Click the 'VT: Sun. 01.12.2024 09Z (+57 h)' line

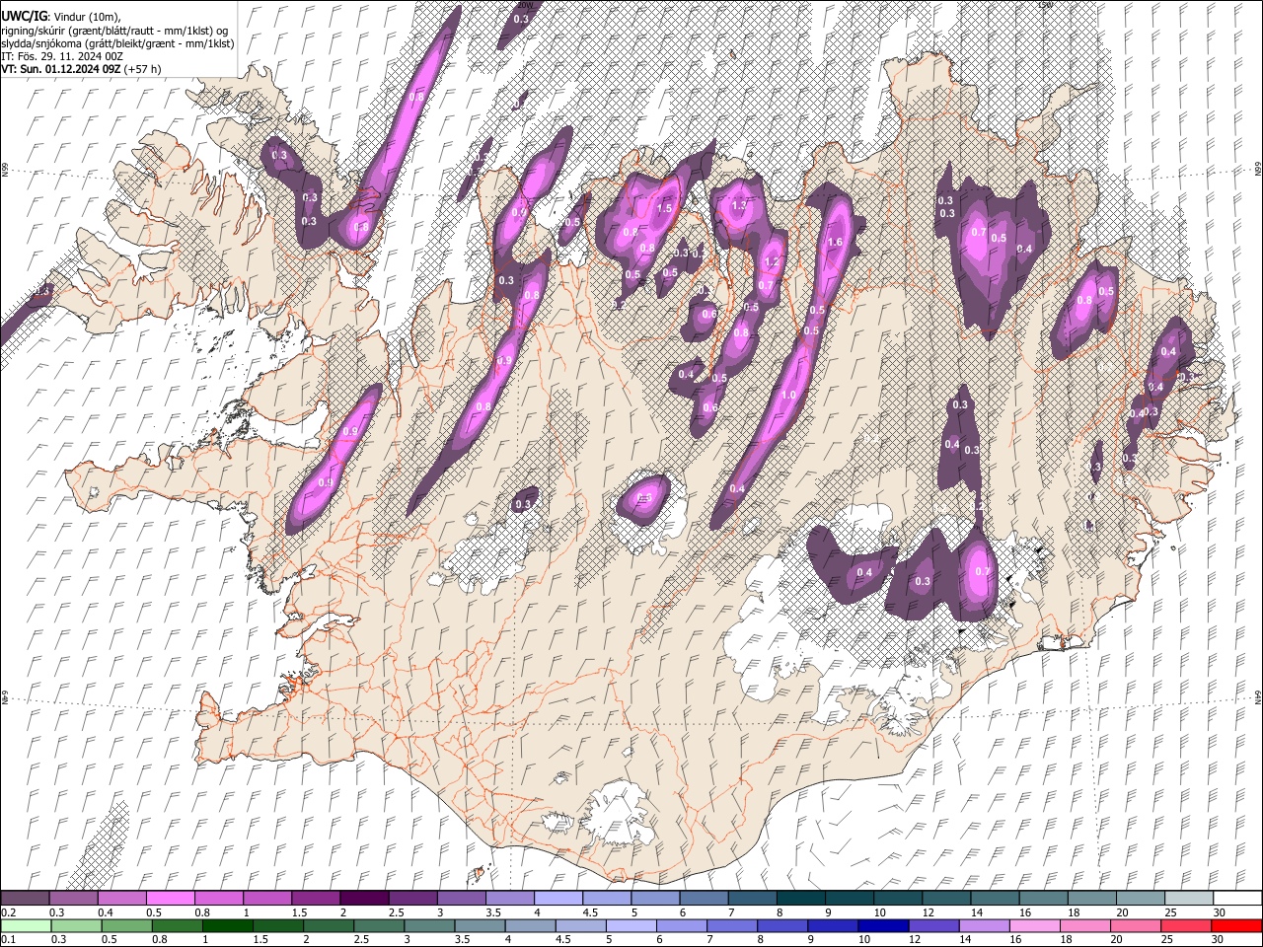pos(82,69)
